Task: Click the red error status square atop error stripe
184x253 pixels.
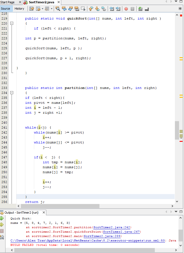Action: 181,15
